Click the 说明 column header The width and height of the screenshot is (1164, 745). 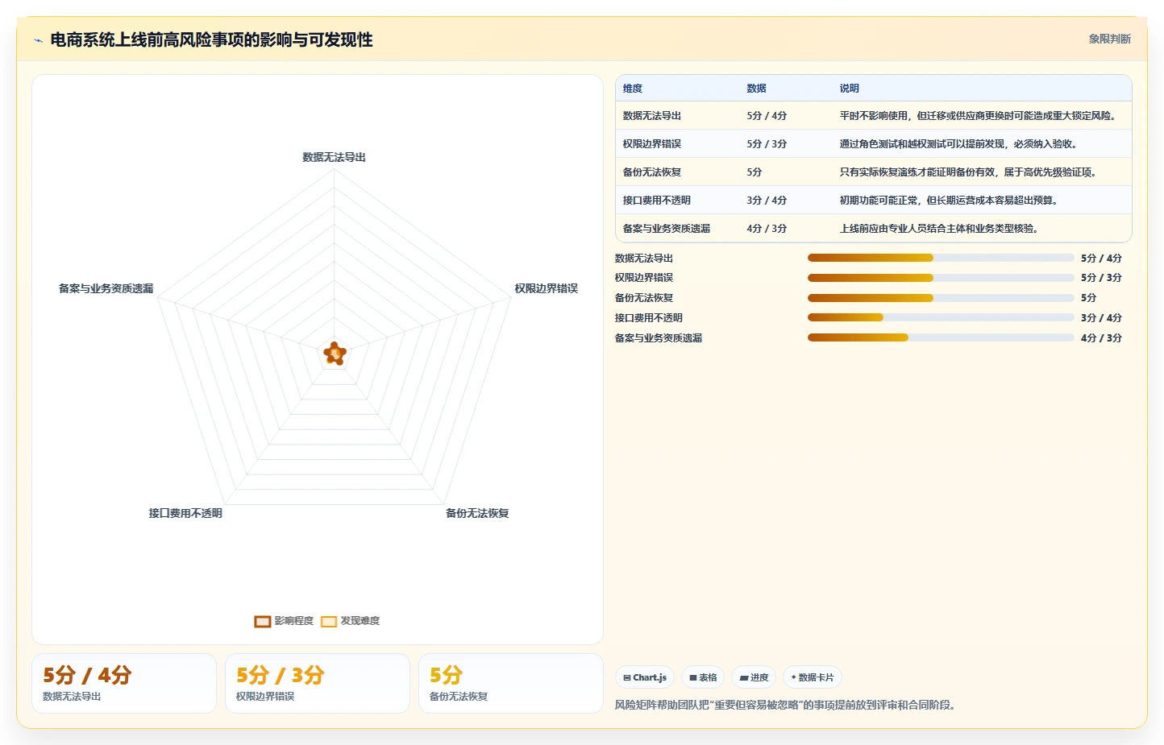(x=850, y=89)
